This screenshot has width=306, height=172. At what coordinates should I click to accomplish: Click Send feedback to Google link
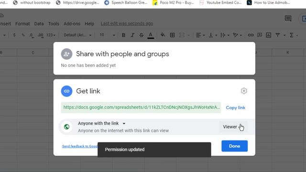click(x=80, y=146)
